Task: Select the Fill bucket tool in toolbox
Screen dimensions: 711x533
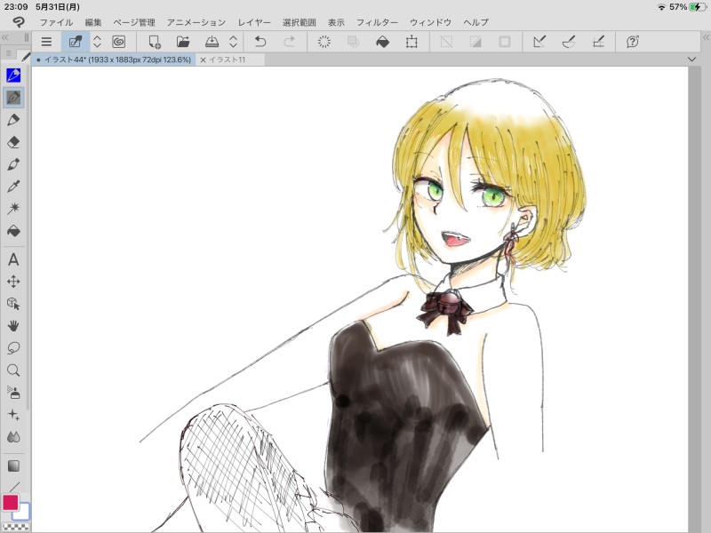Action: tap(13, 231)
